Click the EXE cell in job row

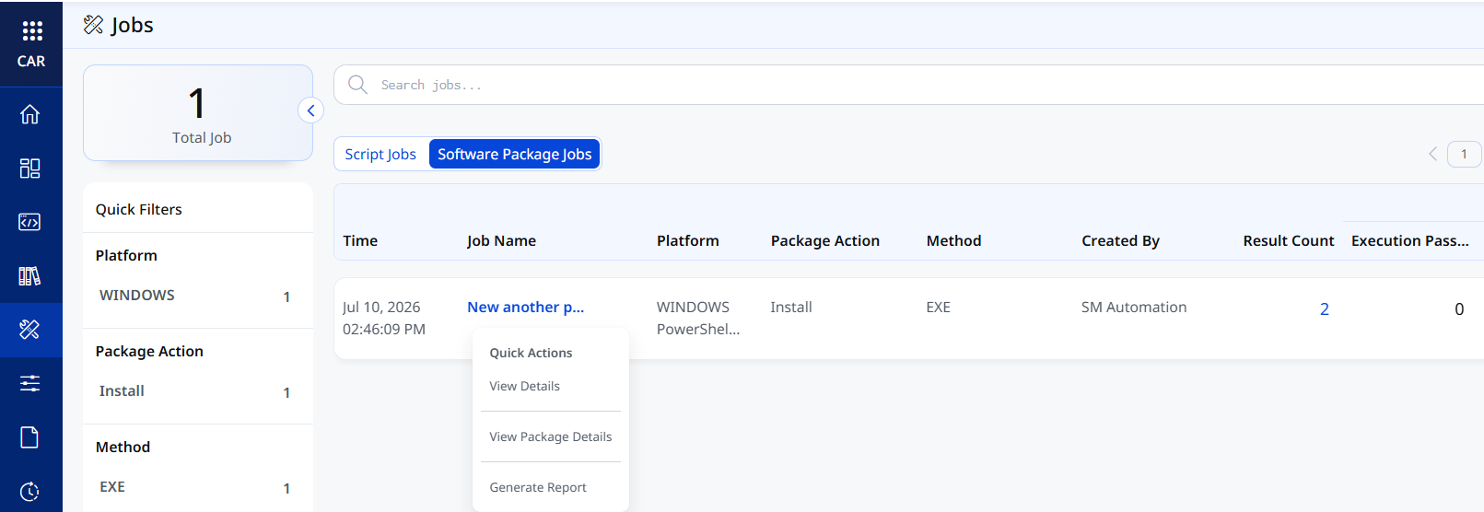[x=939, y=307]
